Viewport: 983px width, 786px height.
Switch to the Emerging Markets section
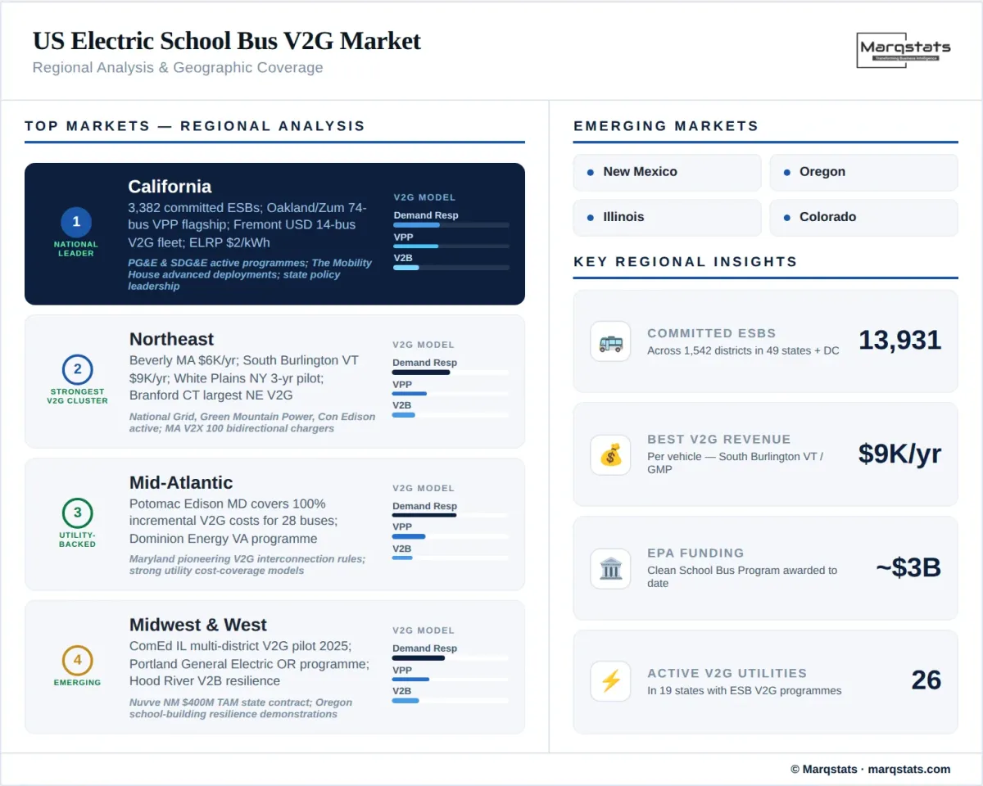(664, 126)
